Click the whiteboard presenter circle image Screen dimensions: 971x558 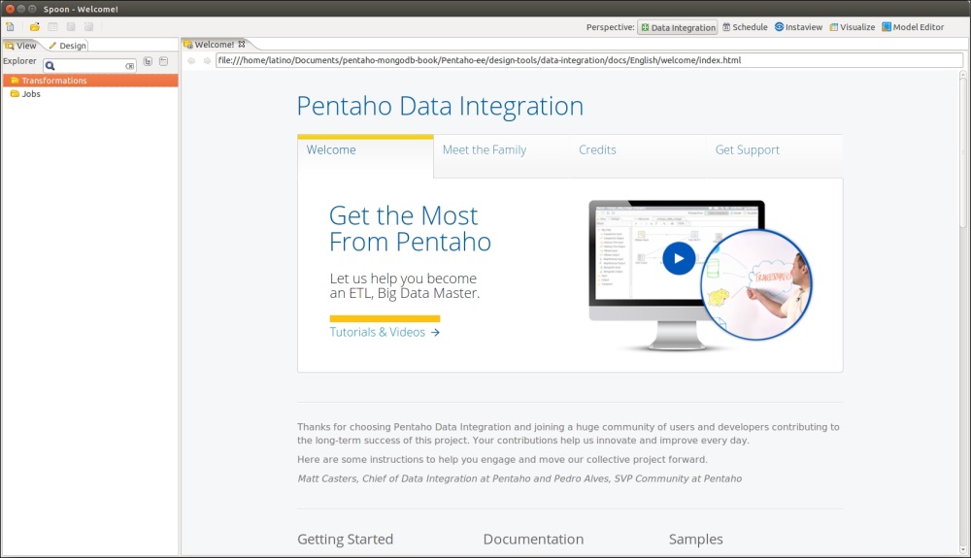[x=756, y=284]
